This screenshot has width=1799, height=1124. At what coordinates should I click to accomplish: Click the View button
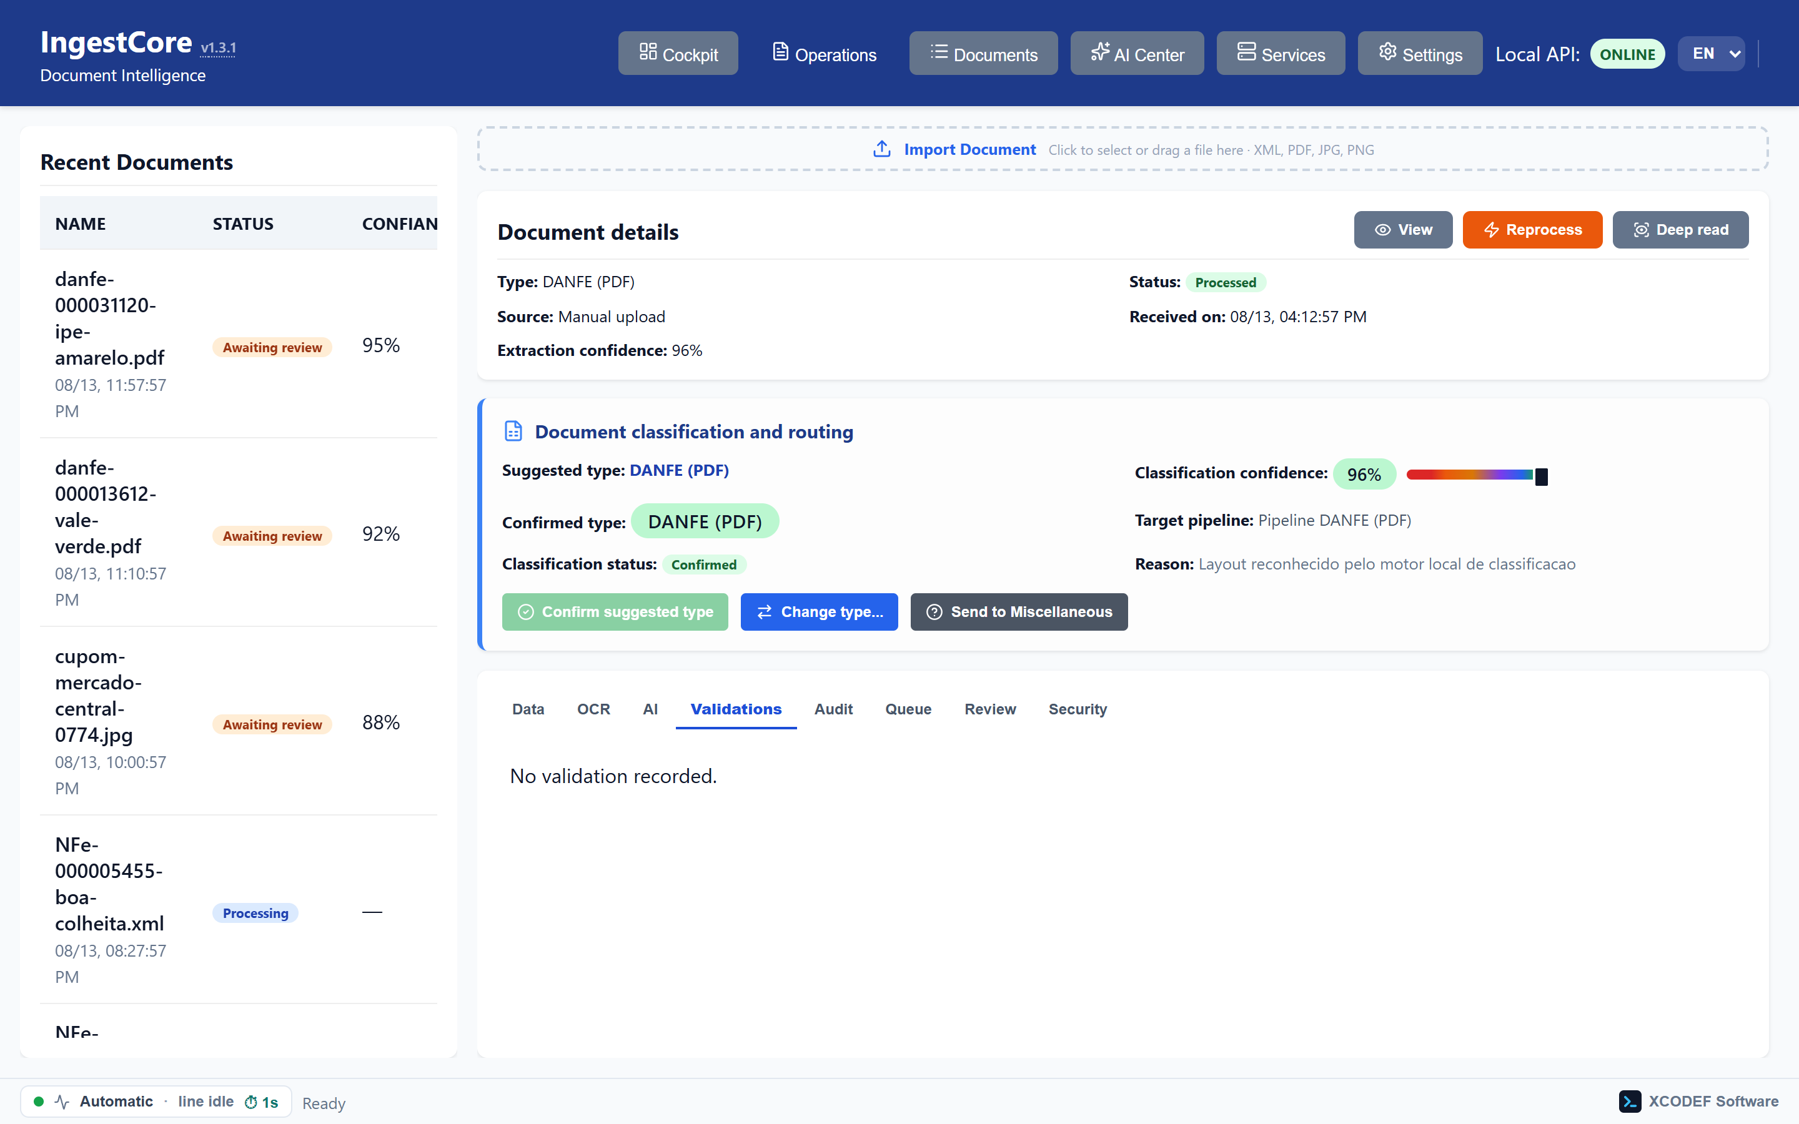[x=1403, y=230]
